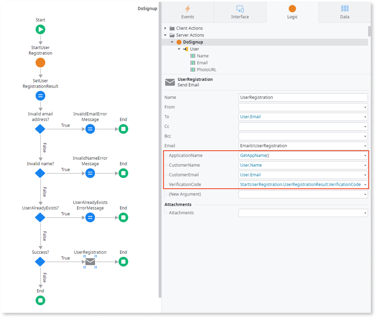Viewport: 376px width, 318px height.
Task: Click the bottom End node under Success?
Action: pos(40,300)
